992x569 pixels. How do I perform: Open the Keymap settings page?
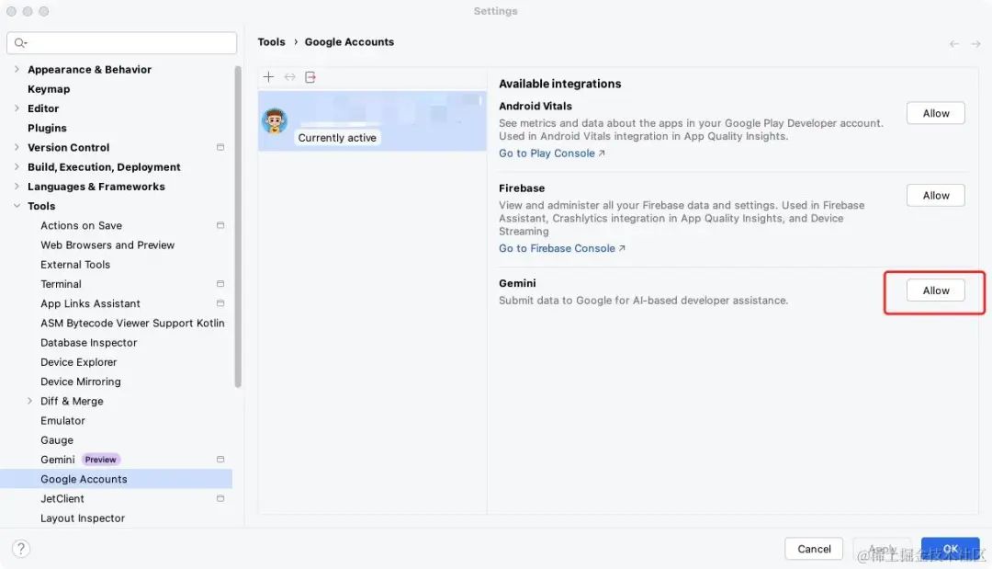point(49,88)
